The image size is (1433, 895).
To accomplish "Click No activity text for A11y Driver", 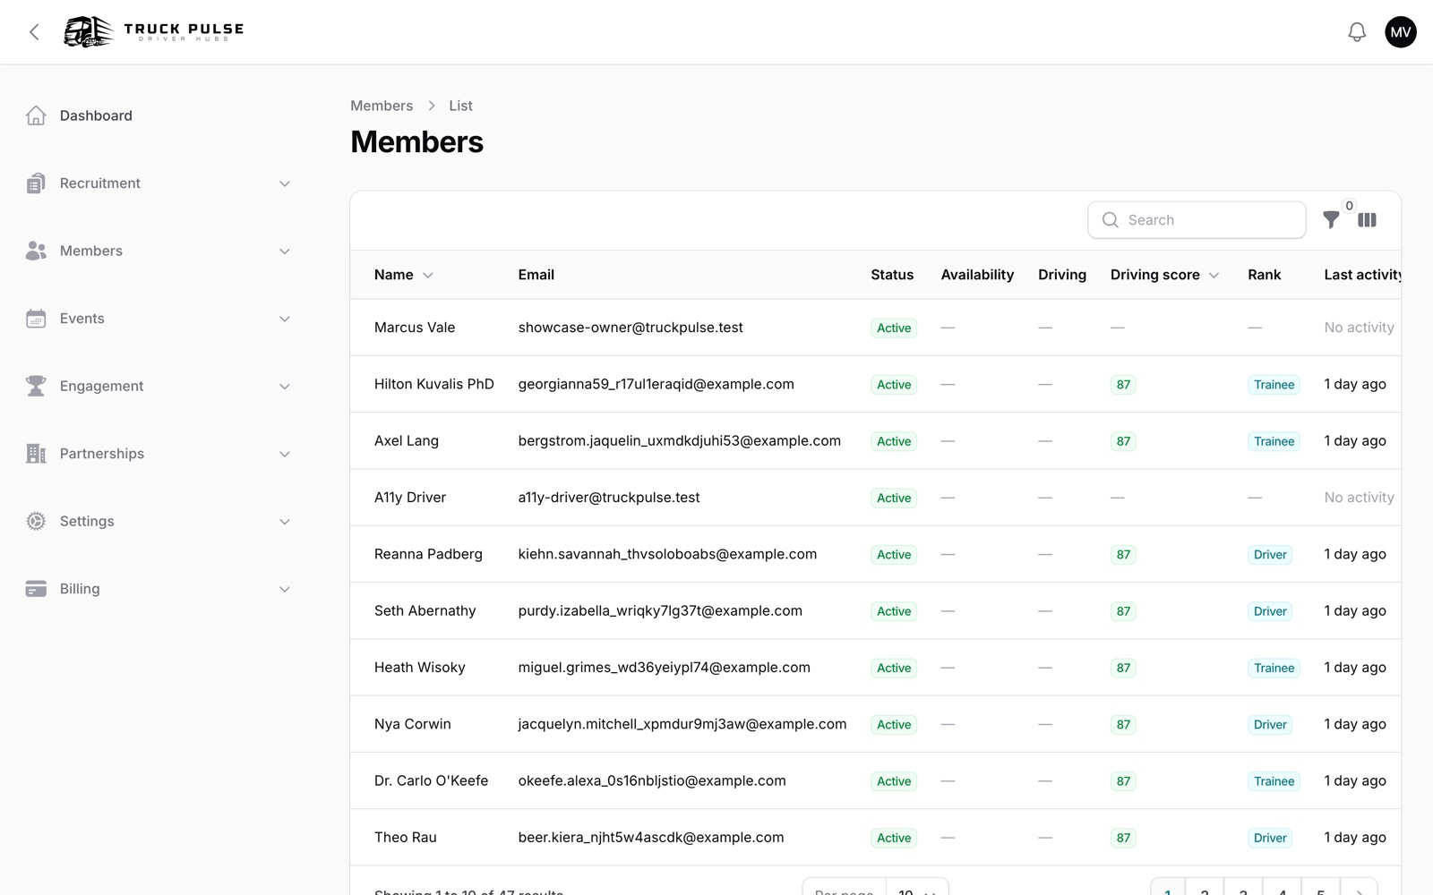I will pos(1359,498).
